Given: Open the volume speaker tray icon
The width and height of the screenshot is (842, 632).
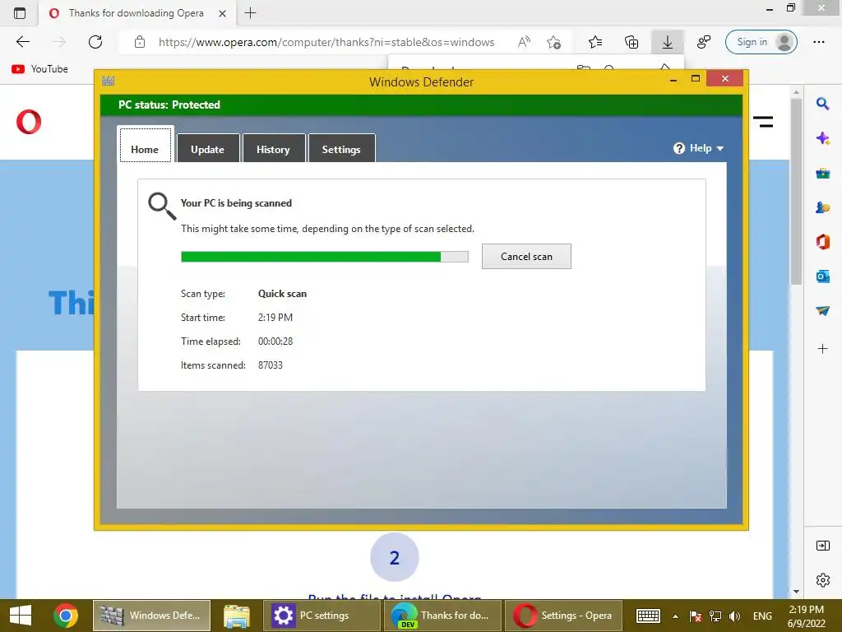Looking at the screenshot, I should (735, 616).
